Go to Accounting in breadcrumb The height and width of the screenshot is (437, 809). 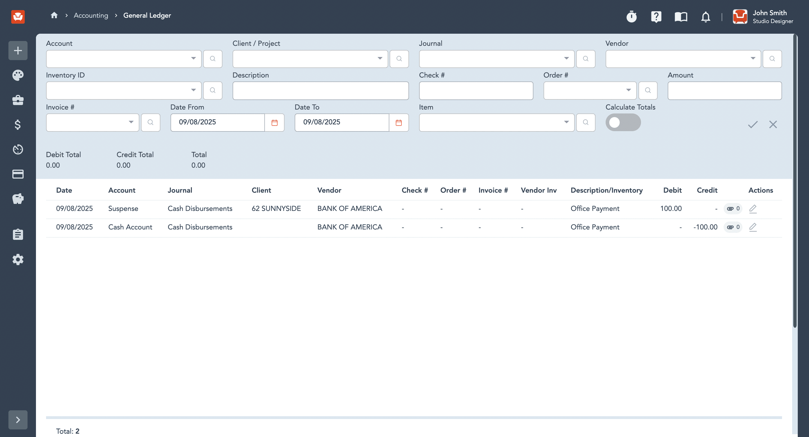click(x=91, y=15)
